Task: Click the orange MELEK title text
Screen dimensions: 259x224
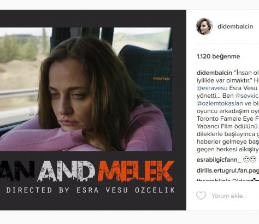Action: click(x=136, y=171)
